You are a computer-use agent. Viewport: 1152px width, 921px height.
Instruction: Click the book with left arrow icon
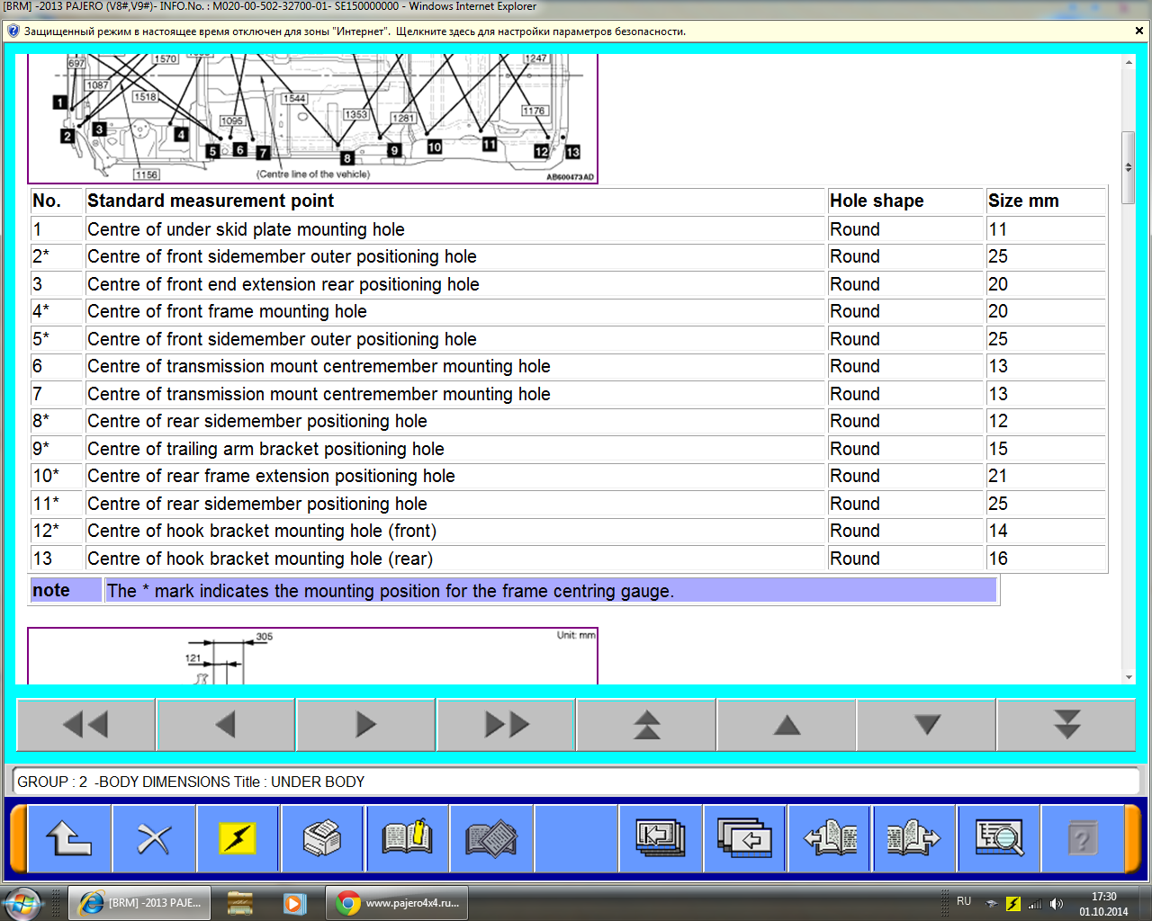pyautogui.click(x=830, y=839)
